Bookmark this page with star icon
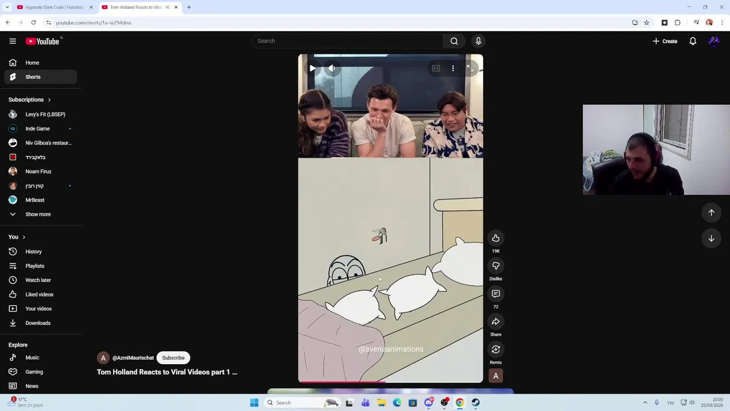The width and height of the screenshot is (730, 411). pos(646,23)
